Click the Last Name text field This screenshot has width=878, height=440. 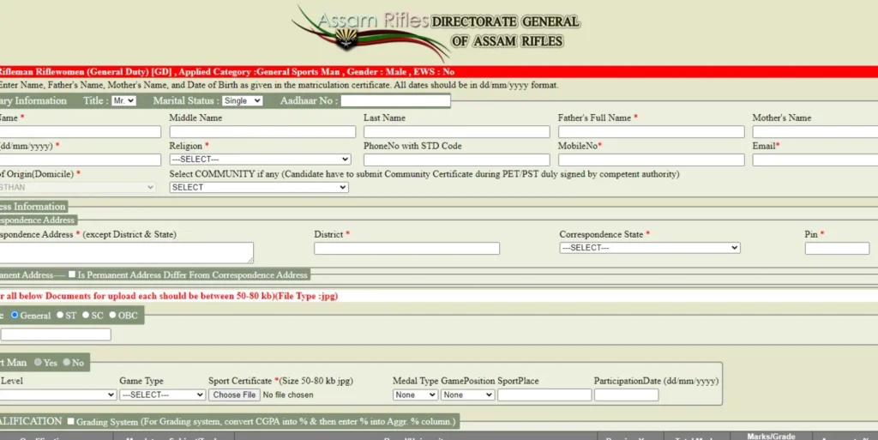point(456,131)
